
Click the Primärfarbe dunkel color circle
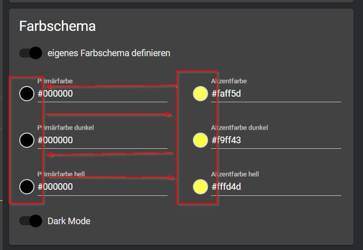click(x=27, y=140)
